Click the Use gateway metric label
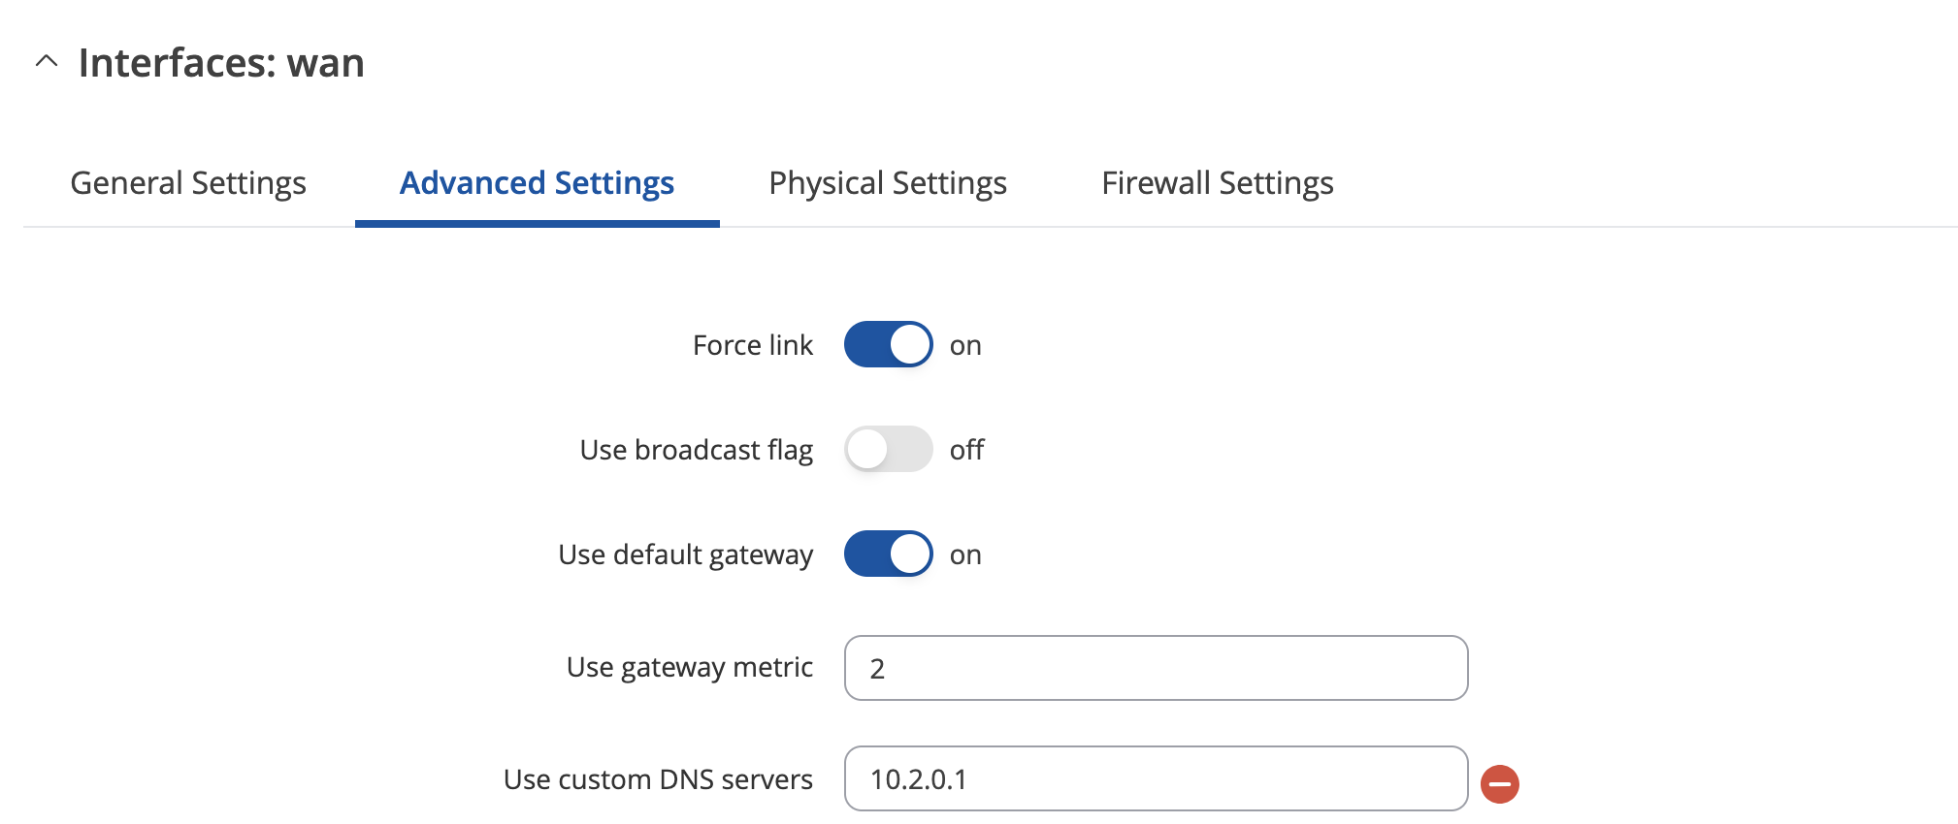Viewport: 1958px width, 824px height. [x=690, y=668]
